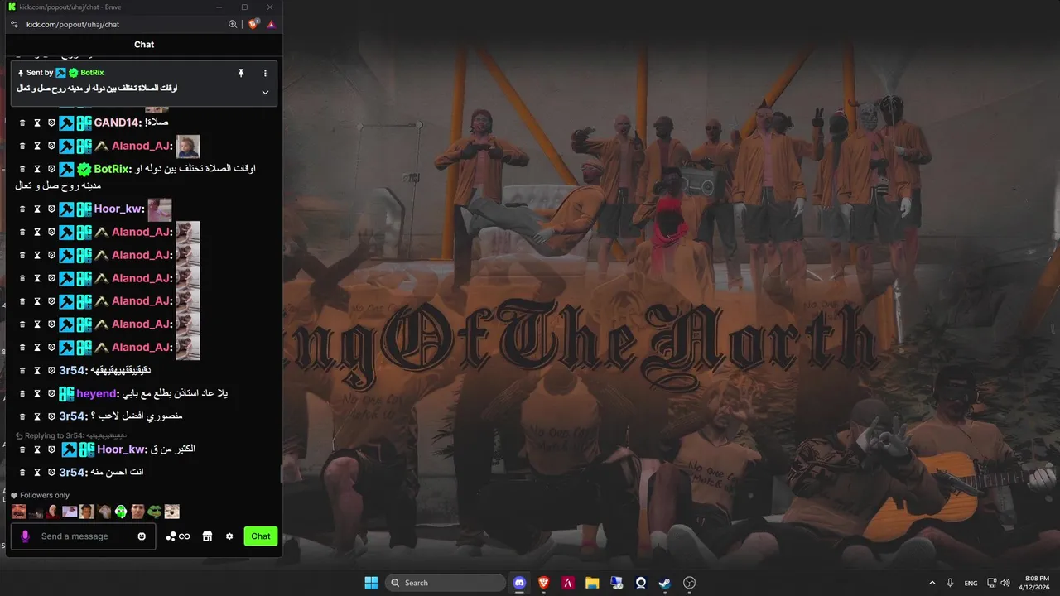Click the microphone icon in message box

coord(25,536)
